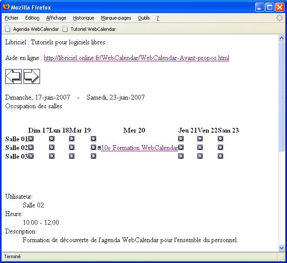Add event for Salle 01 on Jeu 21

tap(181, 139)
